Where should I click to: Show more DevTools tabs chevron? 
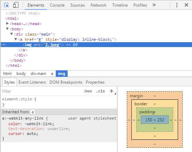[x=154, y=5]
